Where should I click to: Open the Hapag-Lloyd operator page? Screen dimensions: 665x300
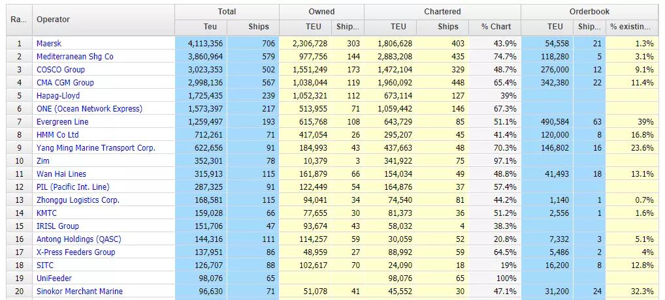click(58, 96)
